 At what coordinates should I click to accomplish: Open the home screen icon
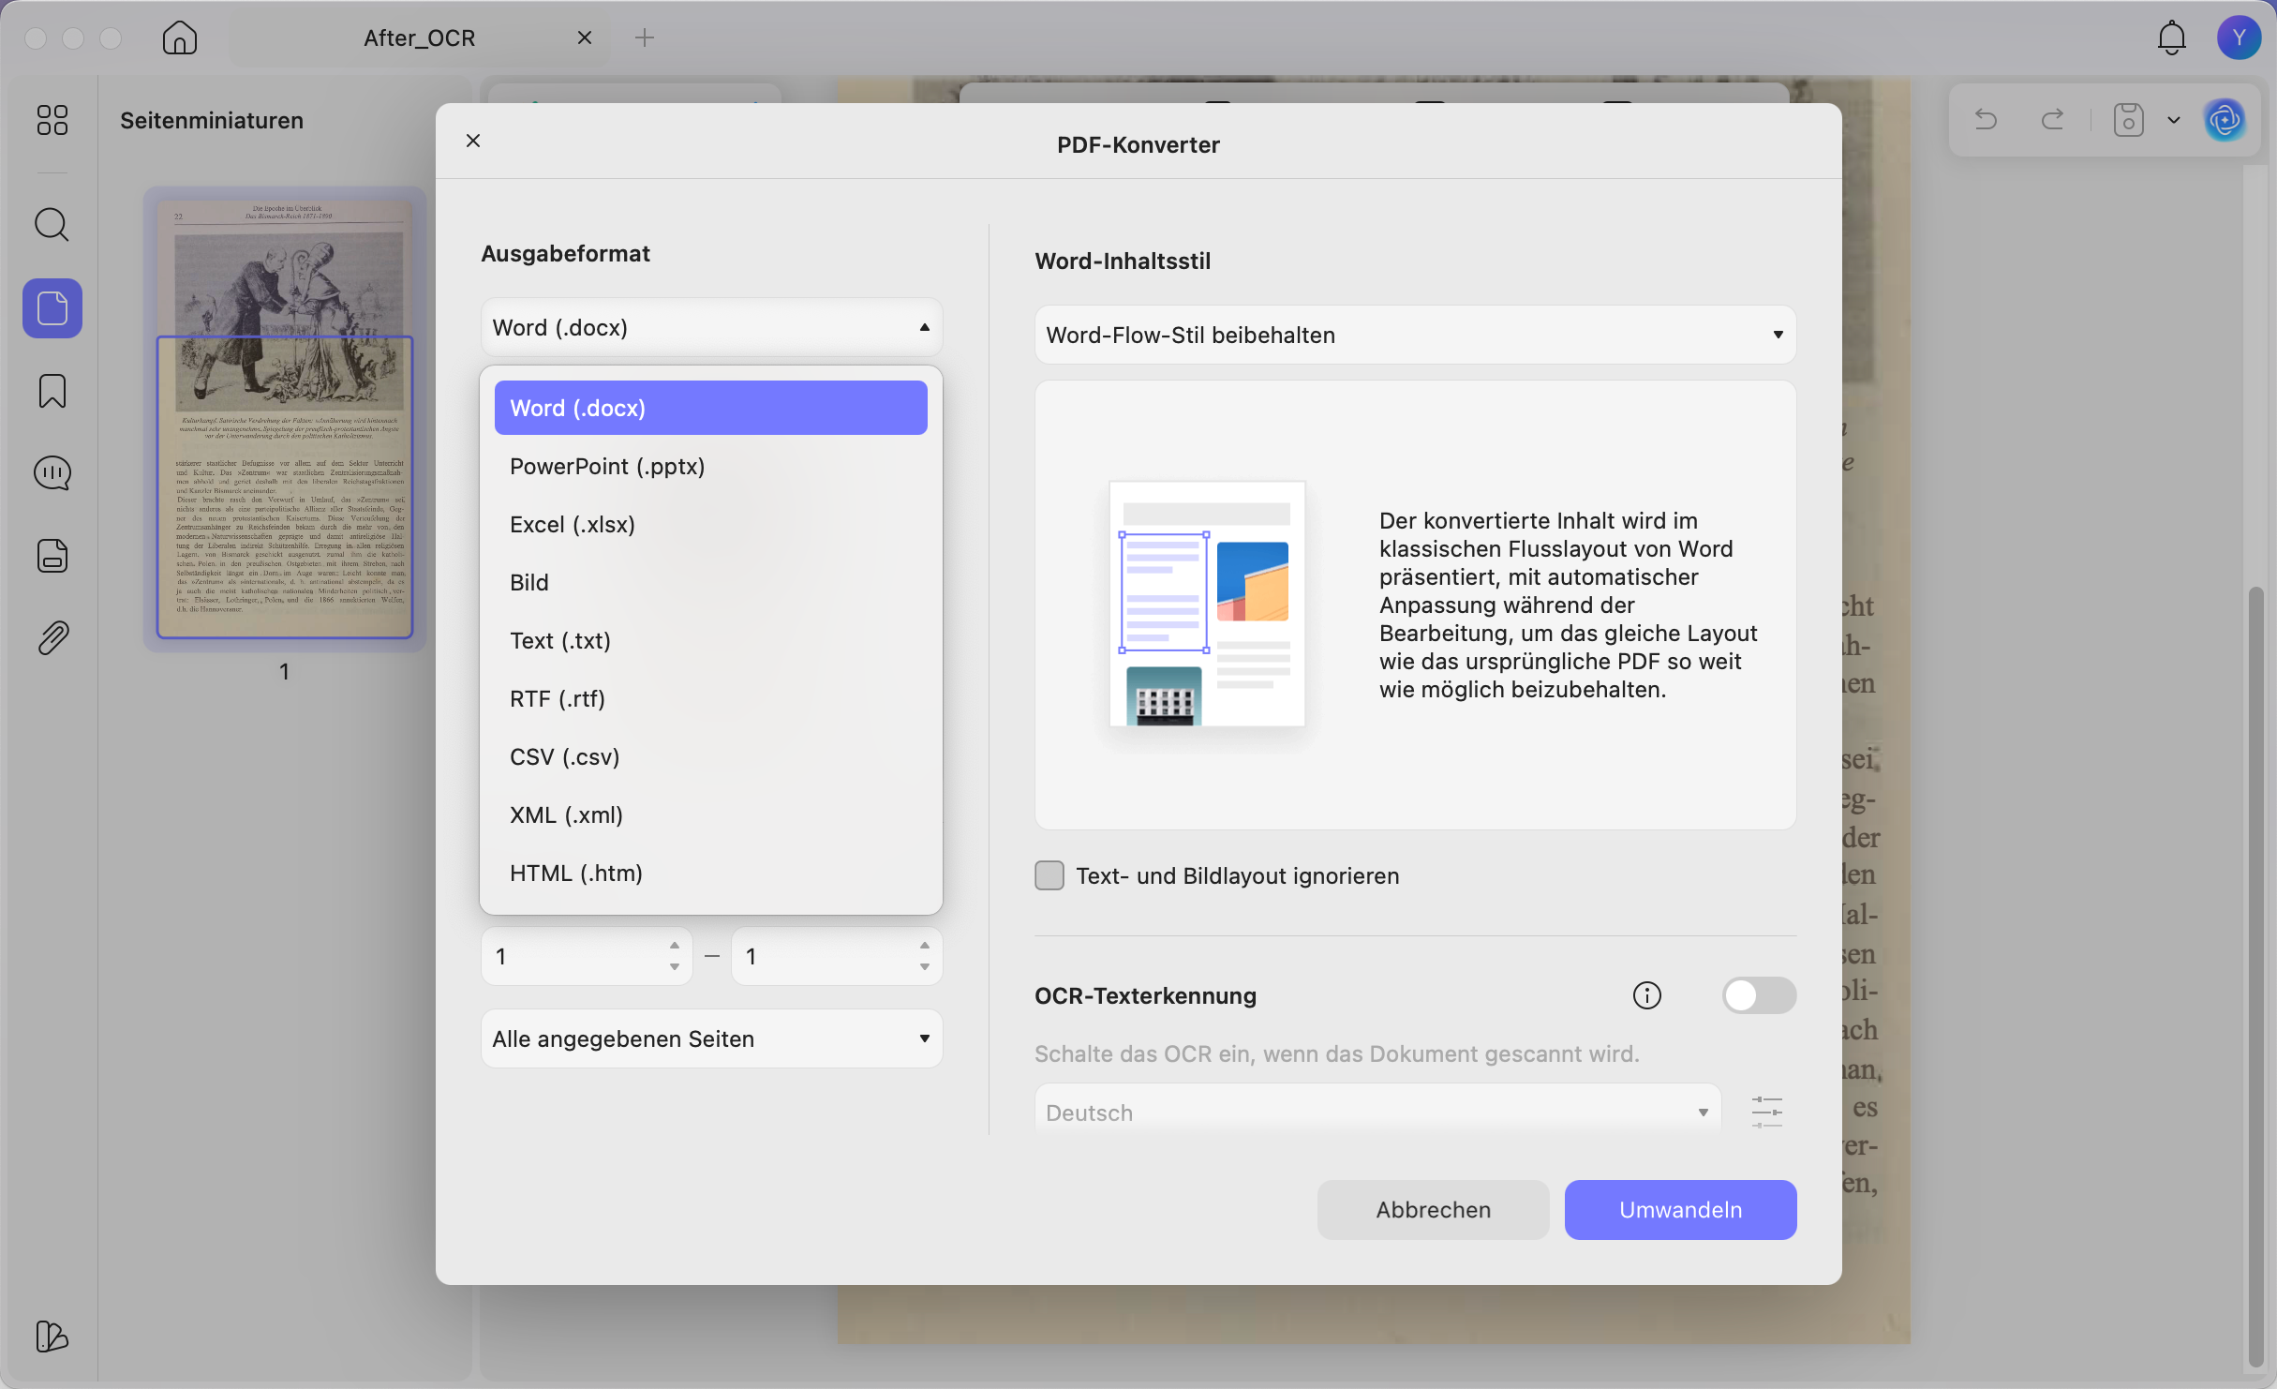[x=179, y=37]
